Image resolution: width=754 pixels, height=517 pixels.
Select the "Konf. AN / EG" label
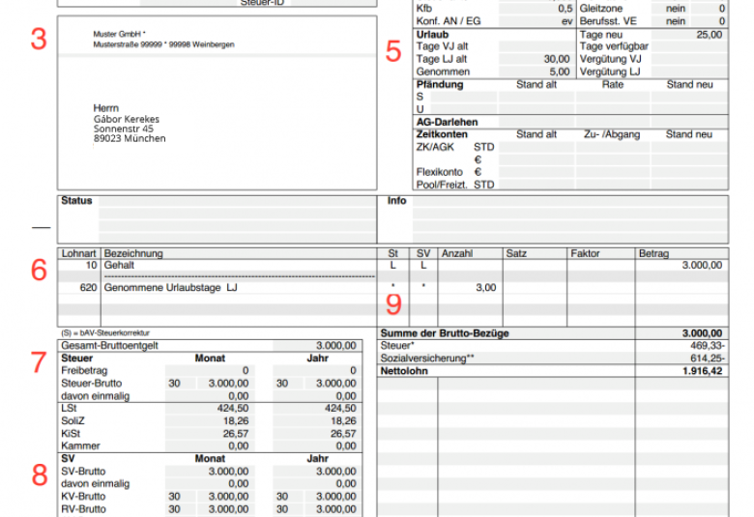[449, 21]
